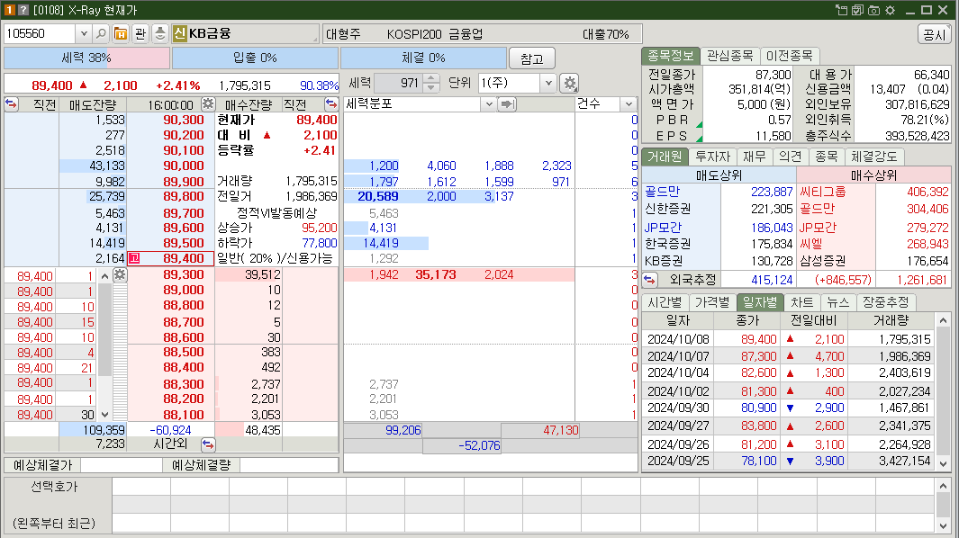Switch to 가격별 tab
The image size is (959, 538).
click(x=712, y=302)
